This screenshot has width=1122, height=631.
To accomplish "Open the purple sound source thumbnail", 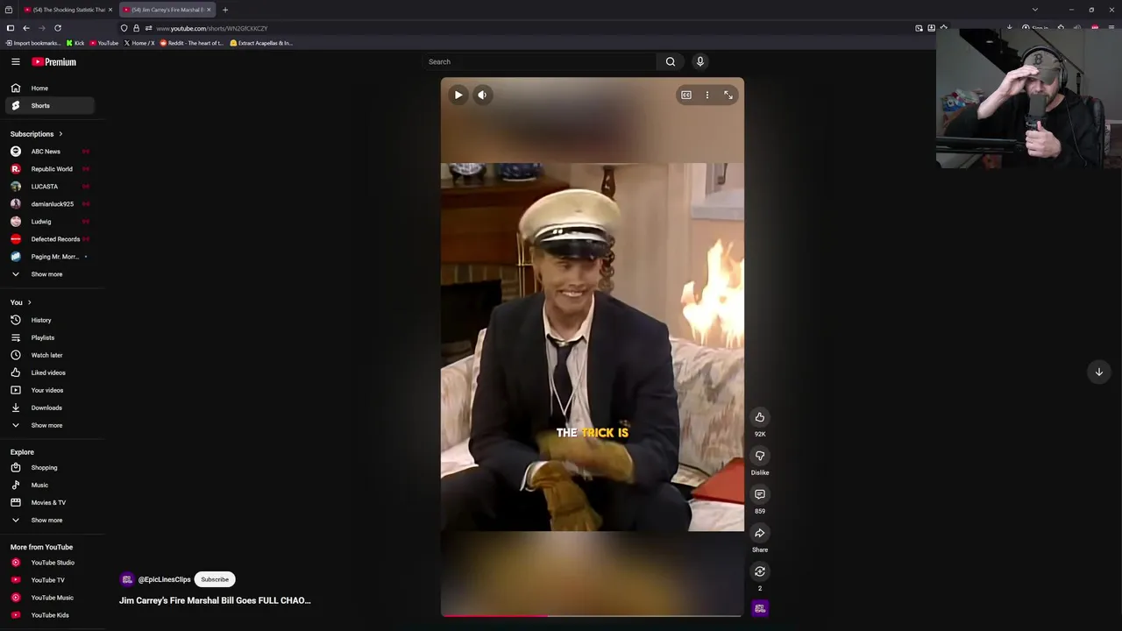I will click(x=760, y=608).
